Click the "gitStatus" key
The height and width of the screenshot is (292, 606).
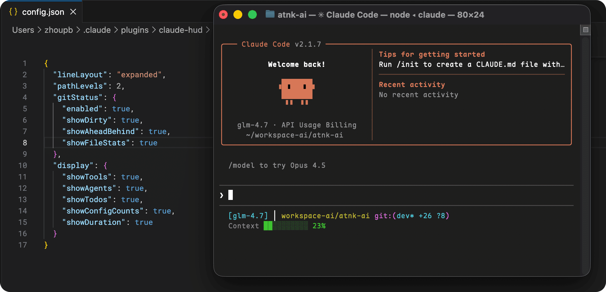point(78,97)
